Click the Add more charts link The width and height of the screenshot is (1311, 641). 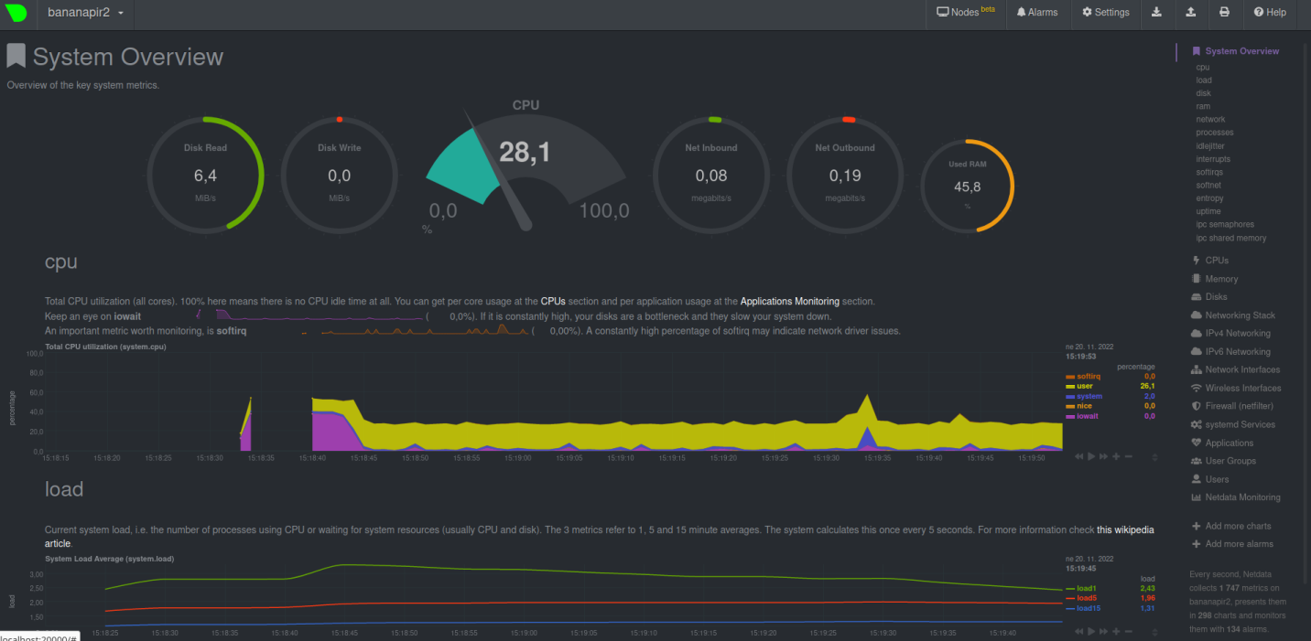(1238, 526)
